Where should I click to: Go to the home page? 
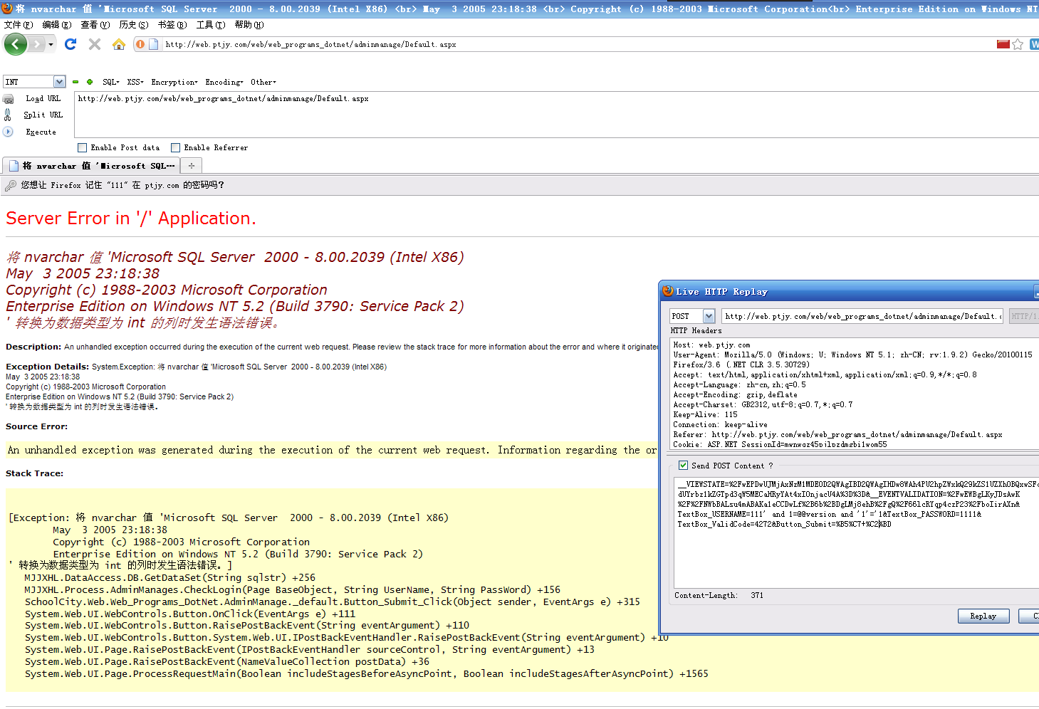tap(119, 44)
